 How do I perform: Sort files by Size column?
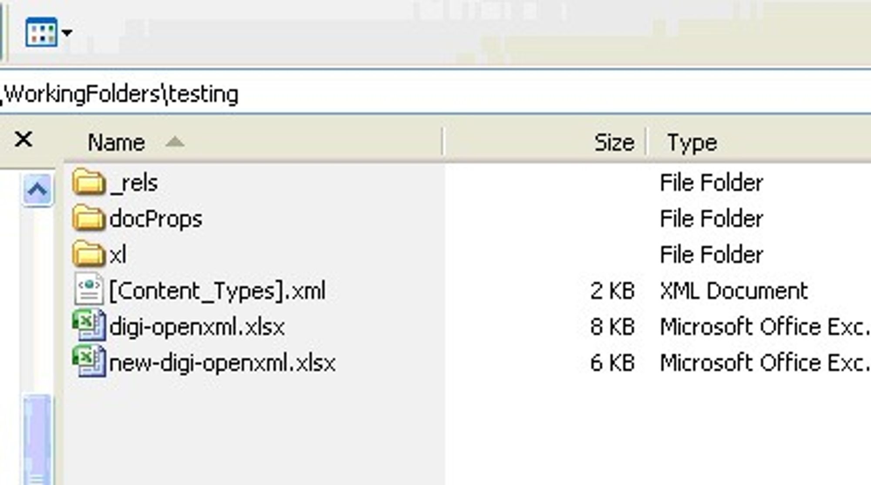coord(544,142)
